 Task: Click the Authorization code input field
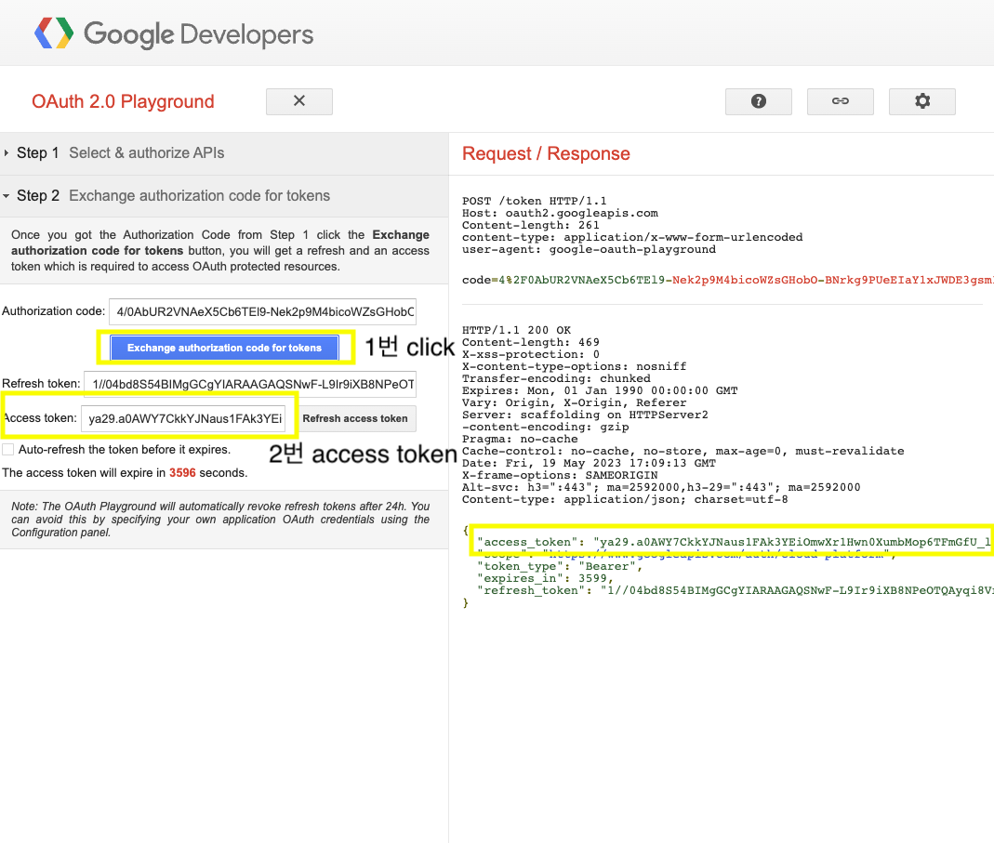pos(262,312)
